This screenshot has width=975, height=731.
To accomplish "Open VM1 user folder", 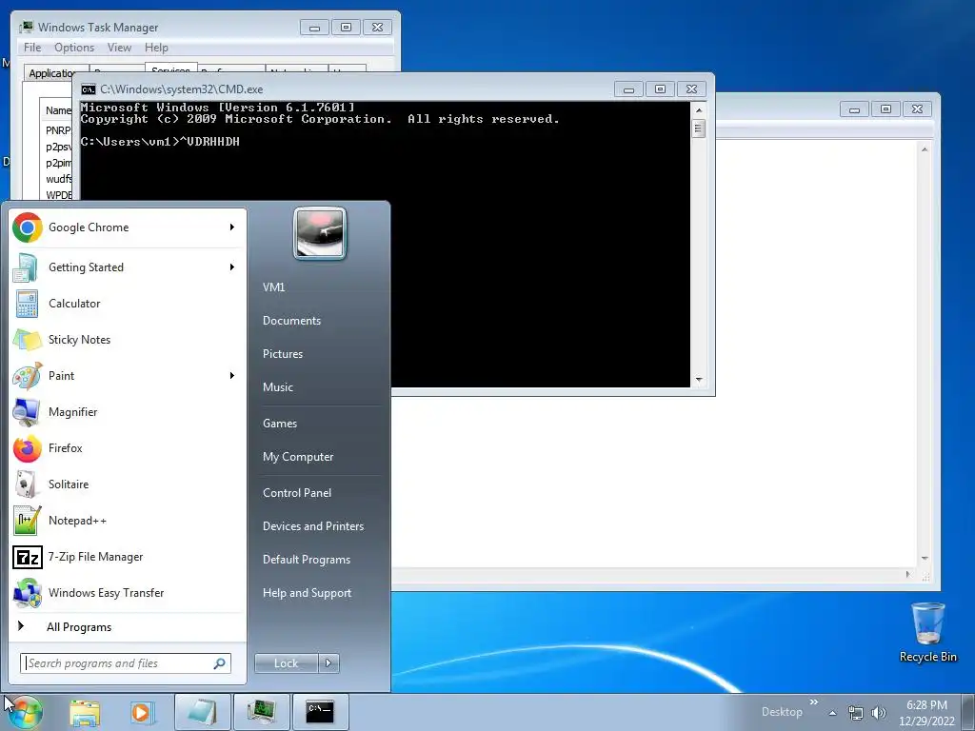I will (x=273, y=287).
